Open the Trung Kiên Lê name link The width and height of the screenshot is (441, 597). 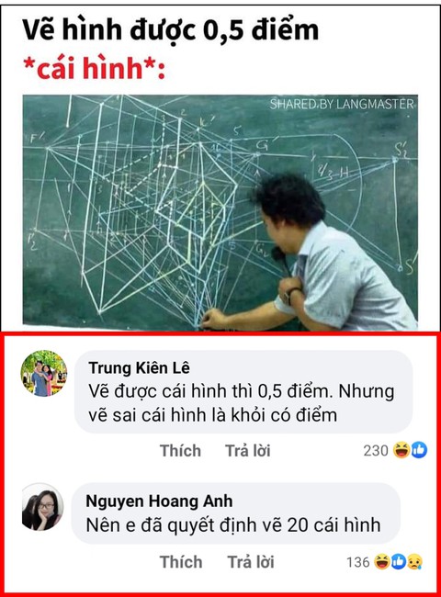click(139, 368)
